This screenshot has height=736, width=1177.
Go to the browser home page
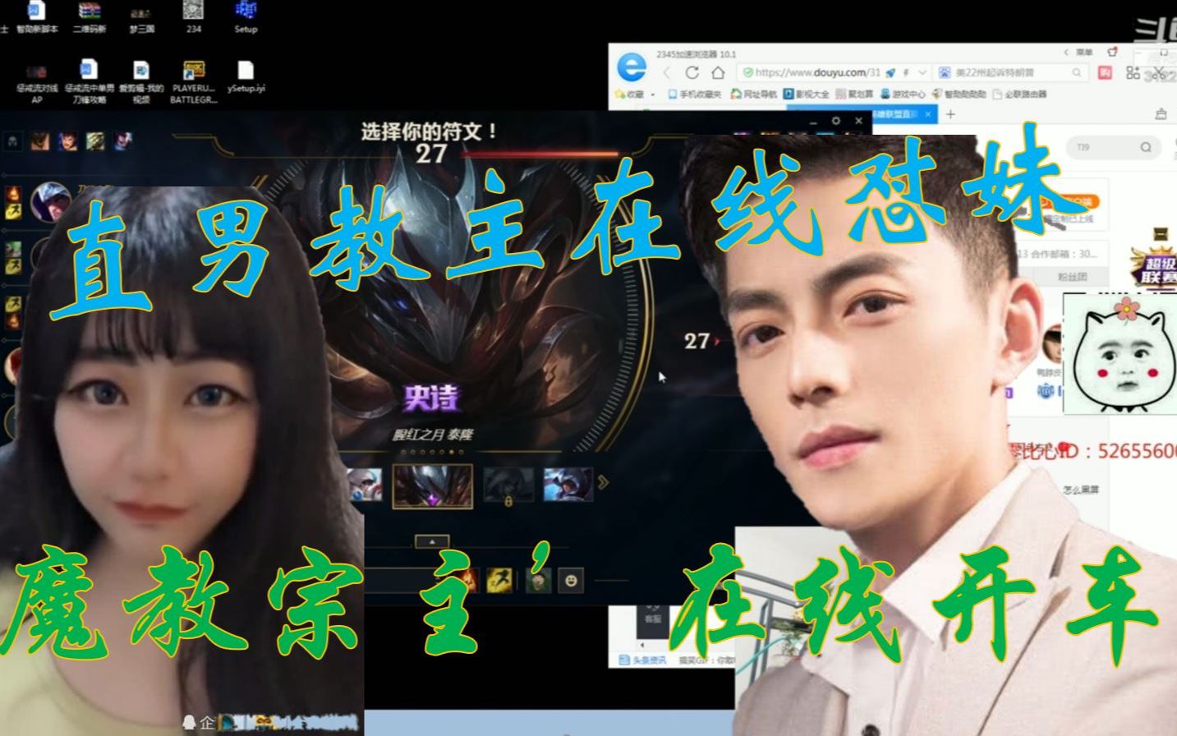coord(718,72)
